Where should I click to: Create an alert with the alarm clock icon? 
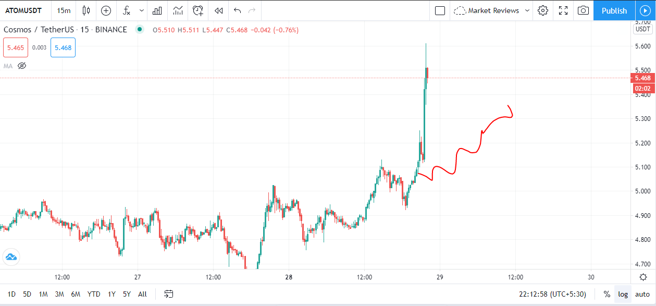click(198, 10)
